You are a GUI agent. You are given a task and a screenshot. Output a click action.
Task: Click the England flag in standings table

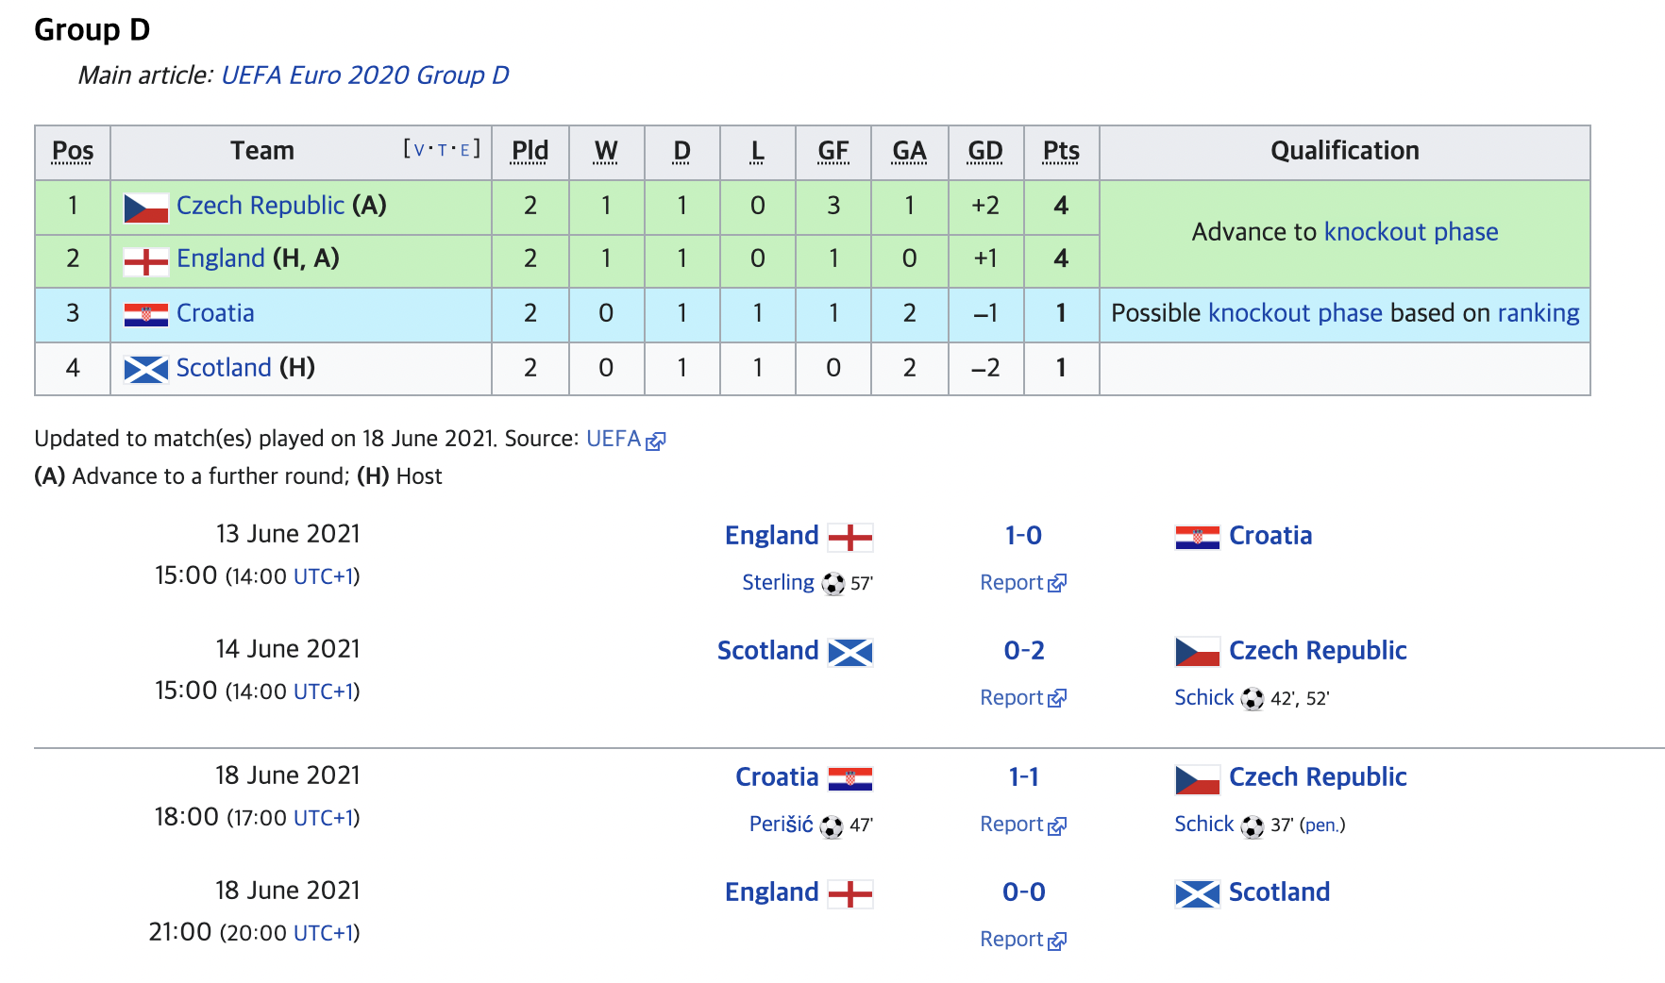pyautogui.click(x=146, y=261)
